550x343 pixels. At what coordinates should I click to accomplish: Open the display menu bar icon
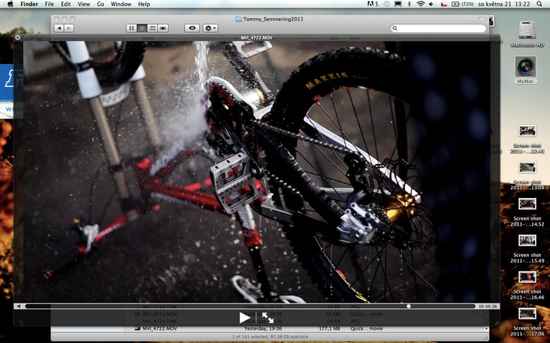[x=398, y=5]
